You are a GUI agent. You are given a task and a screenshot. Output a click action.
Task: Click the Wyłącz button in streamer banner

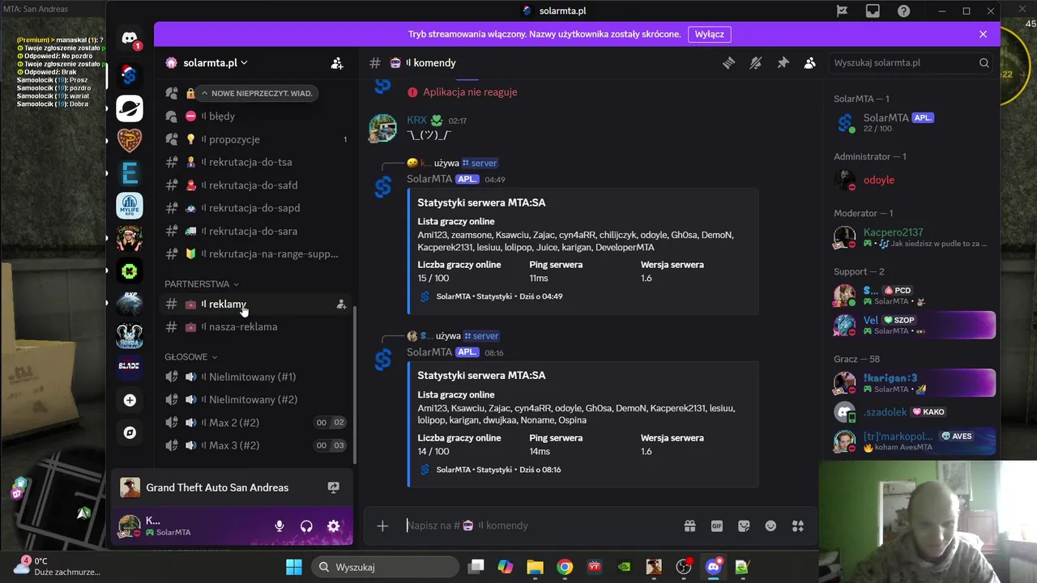(710, 34)
